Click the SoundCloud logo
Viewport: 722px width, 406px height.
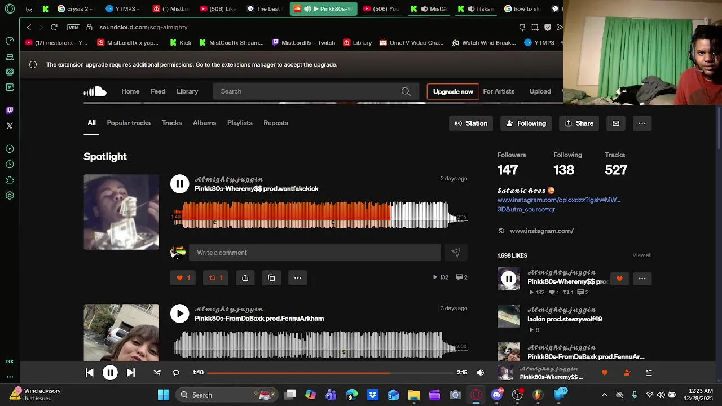point(95,91)
